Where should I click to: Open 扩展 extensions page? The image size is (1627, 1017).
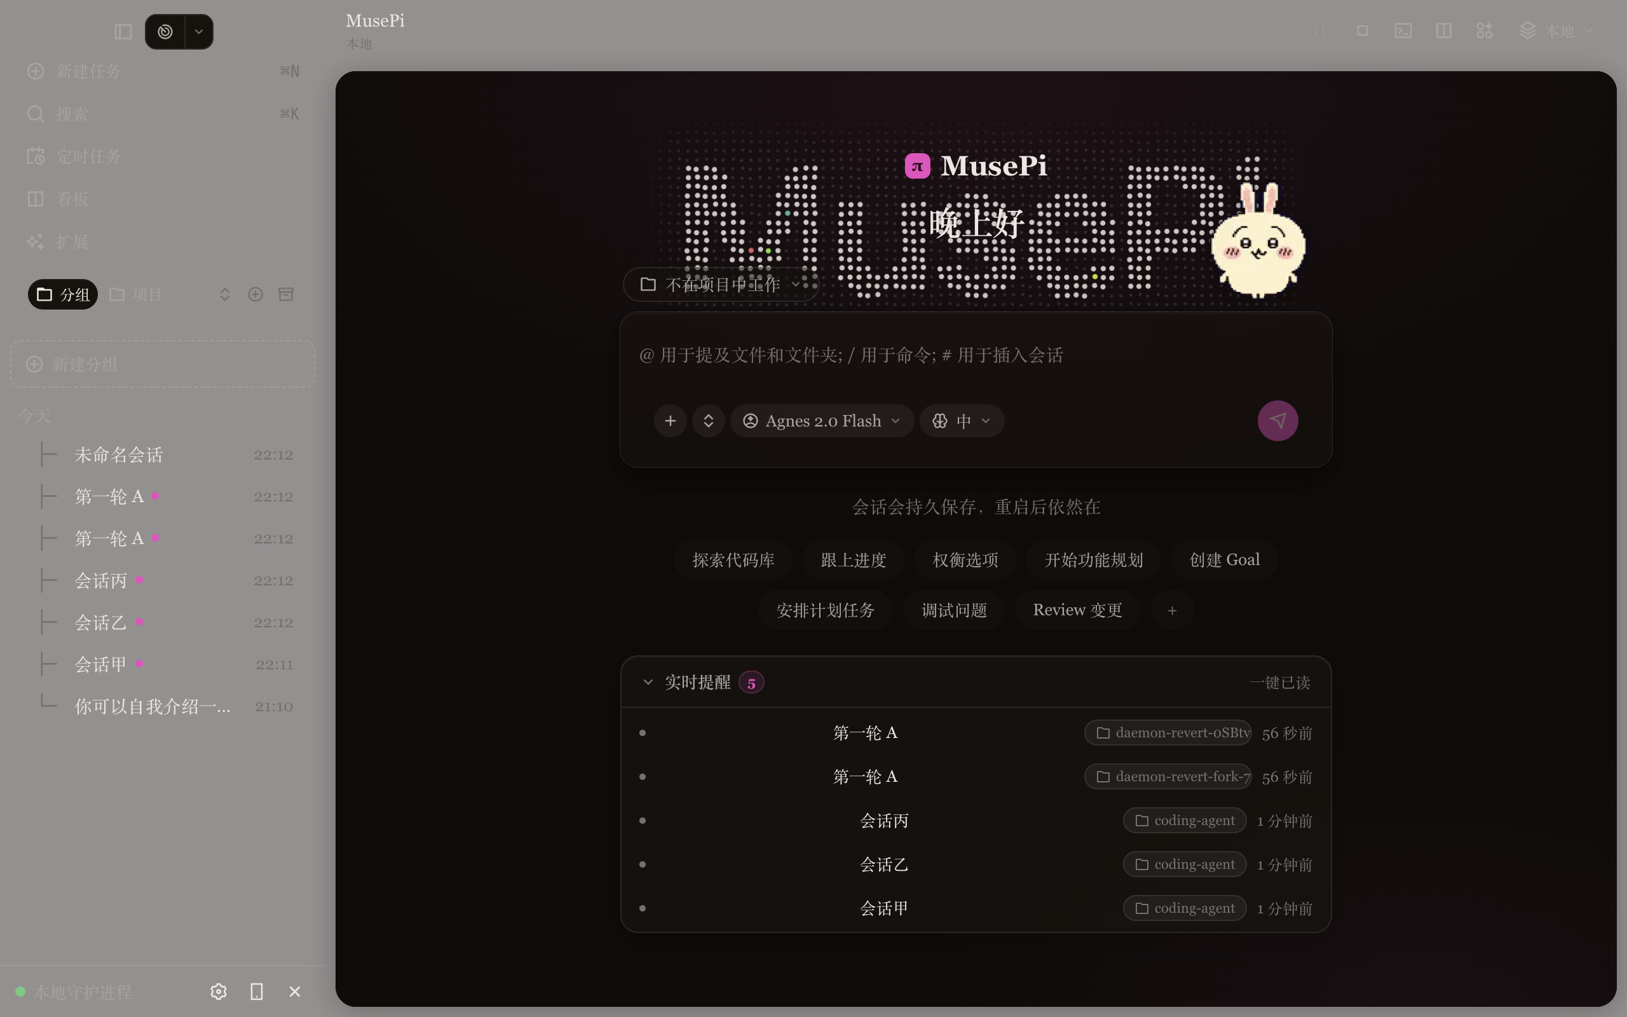(x=163, y=242)
